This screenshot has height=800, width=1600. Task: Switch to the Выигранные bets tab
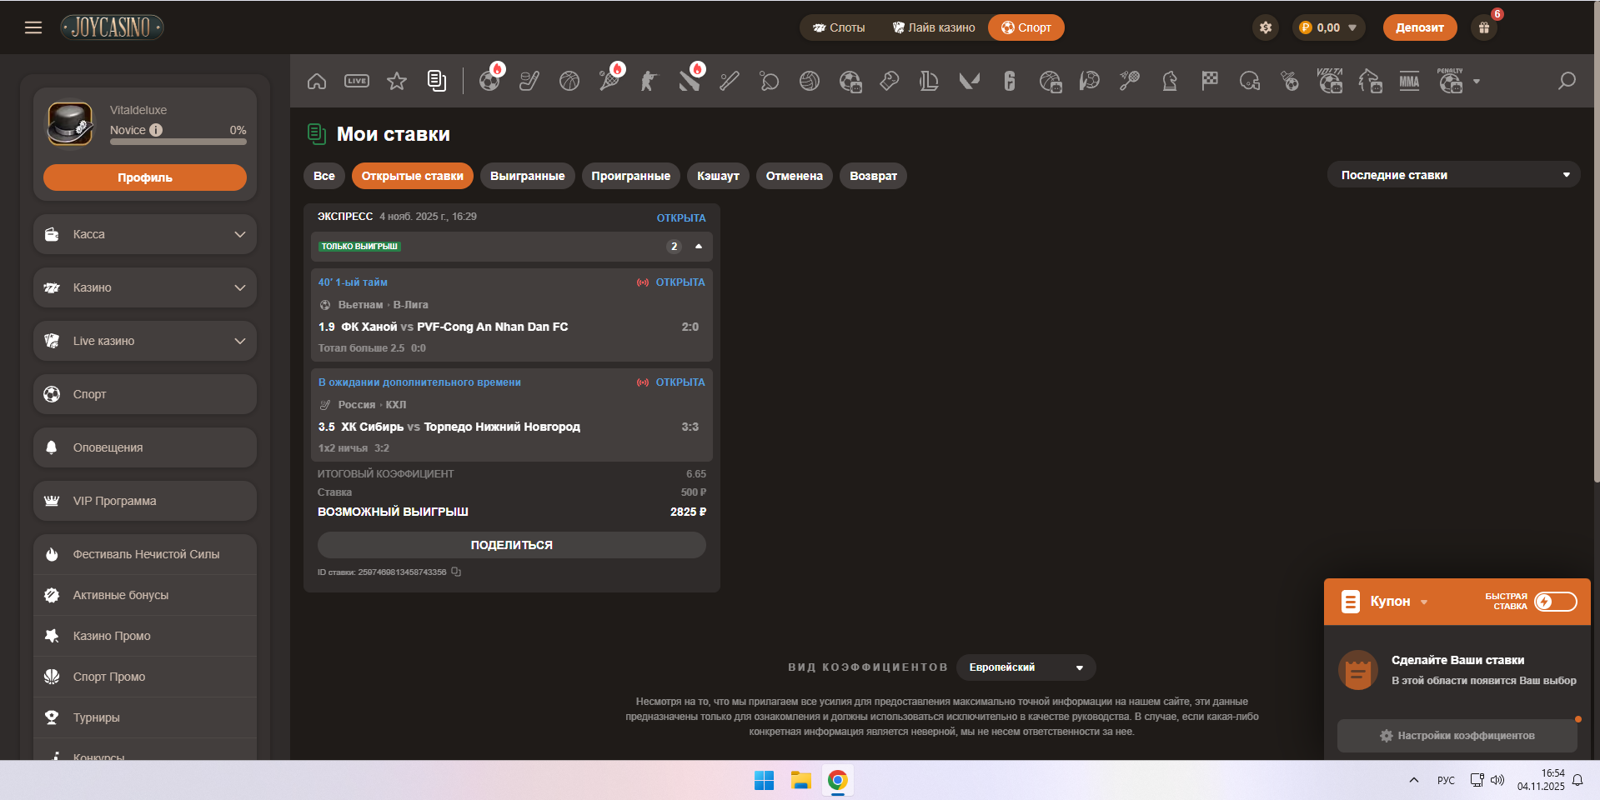527,176
